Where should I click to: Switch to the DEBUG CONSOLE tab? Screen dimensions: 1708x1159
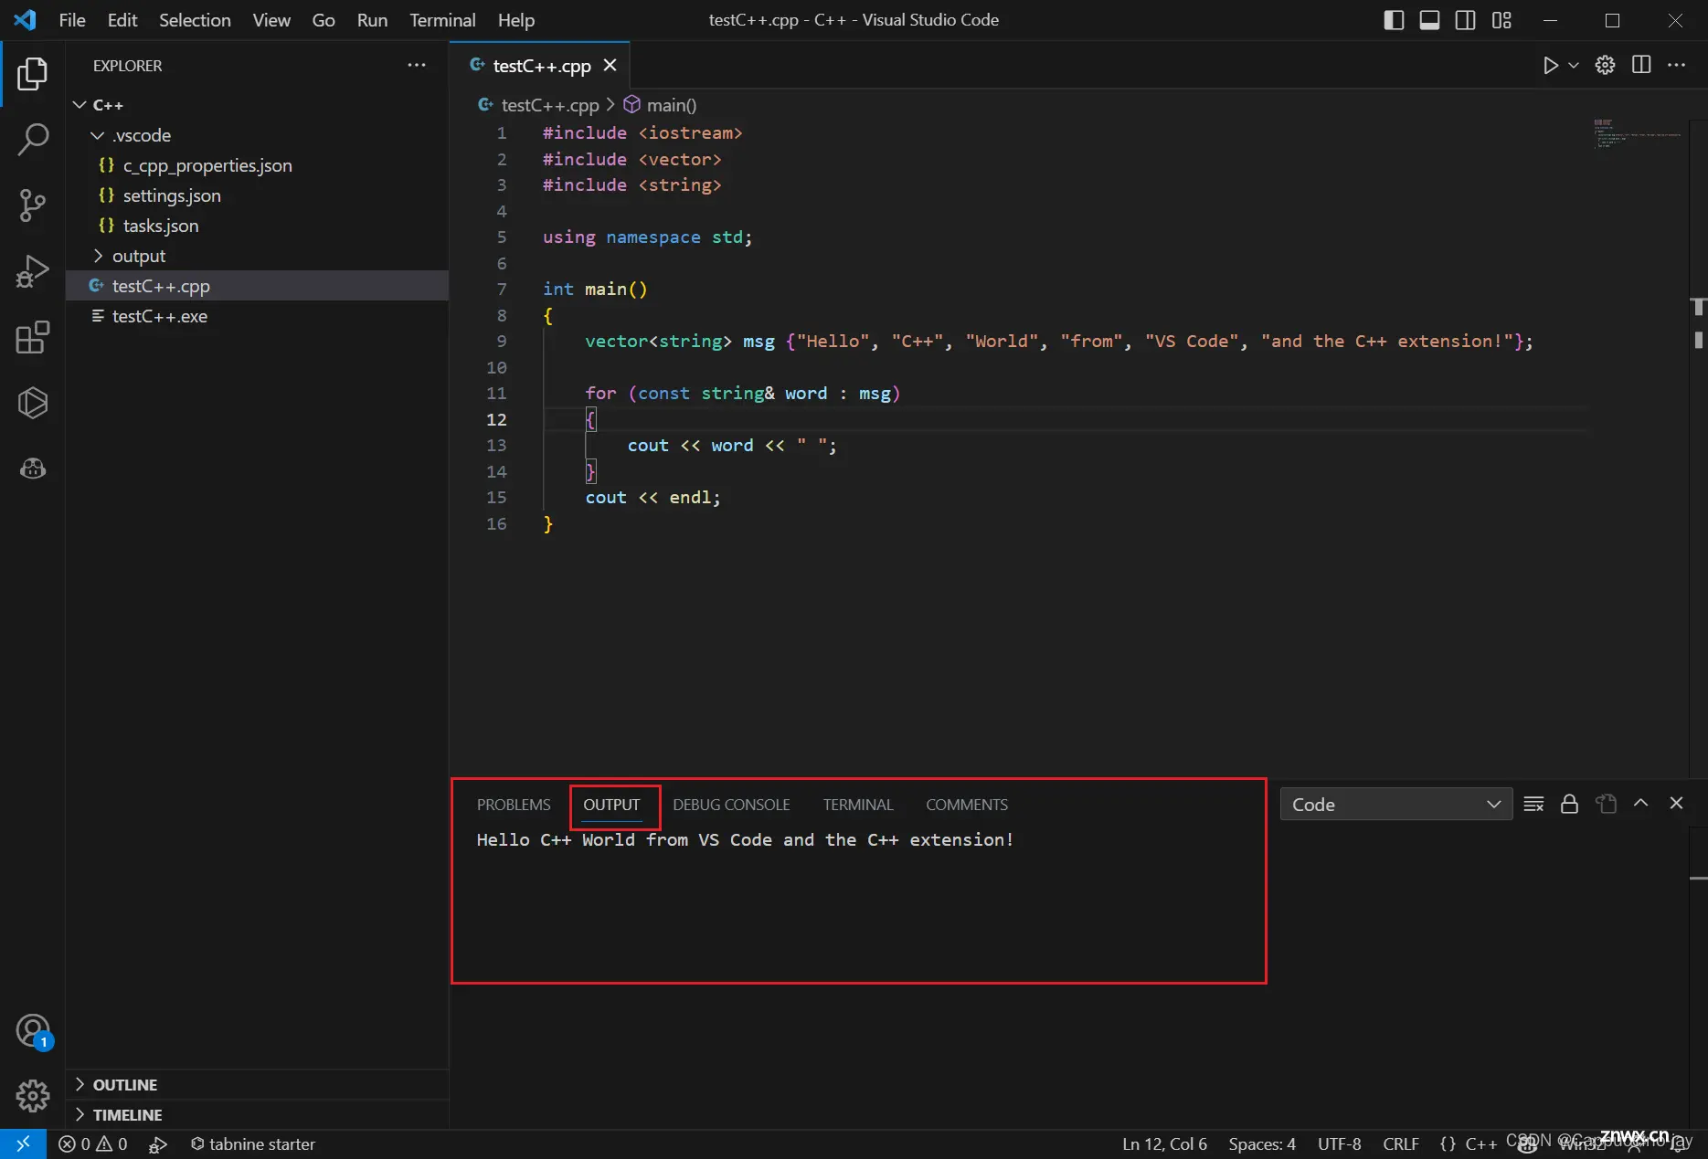[731, 805]
